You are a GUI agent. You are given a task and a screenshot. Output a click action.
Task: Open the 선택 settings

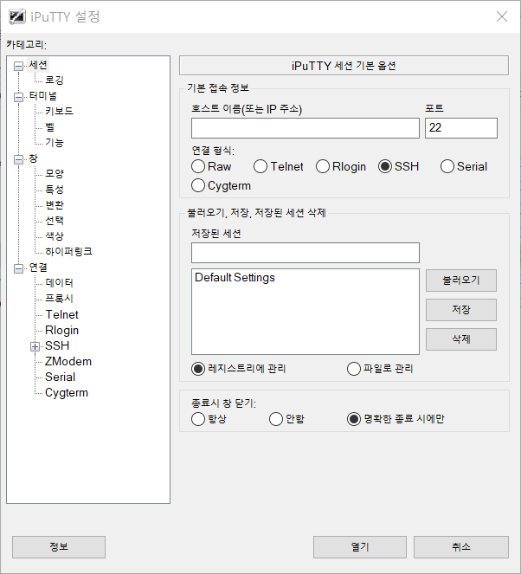coord(55,221)
